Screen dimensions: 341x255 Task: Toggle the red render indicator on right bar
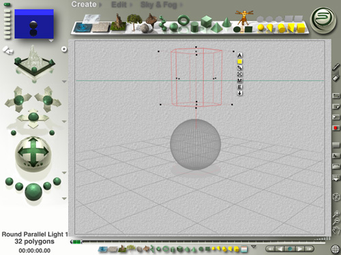(x=336, y=128)
